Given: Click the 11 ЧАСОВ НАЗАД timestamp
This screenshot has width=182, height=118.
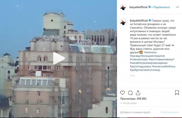Looking at the screenshot, I should pyautogui.click(x=128, y=103).
